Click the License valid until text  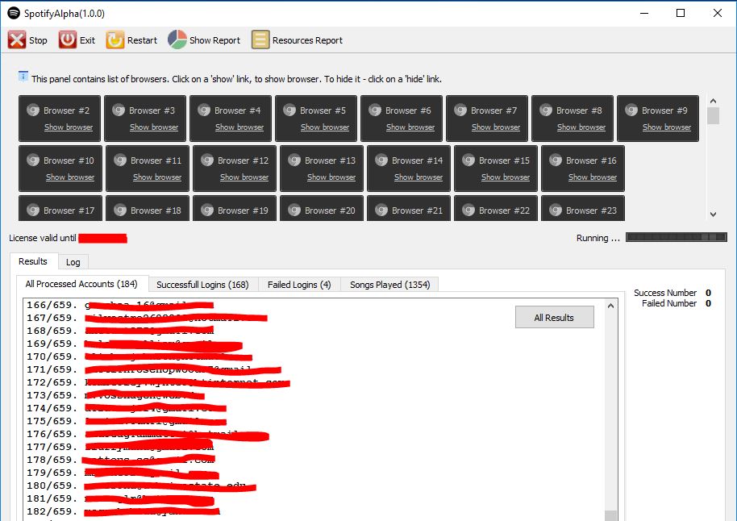[x=42, y=238]
